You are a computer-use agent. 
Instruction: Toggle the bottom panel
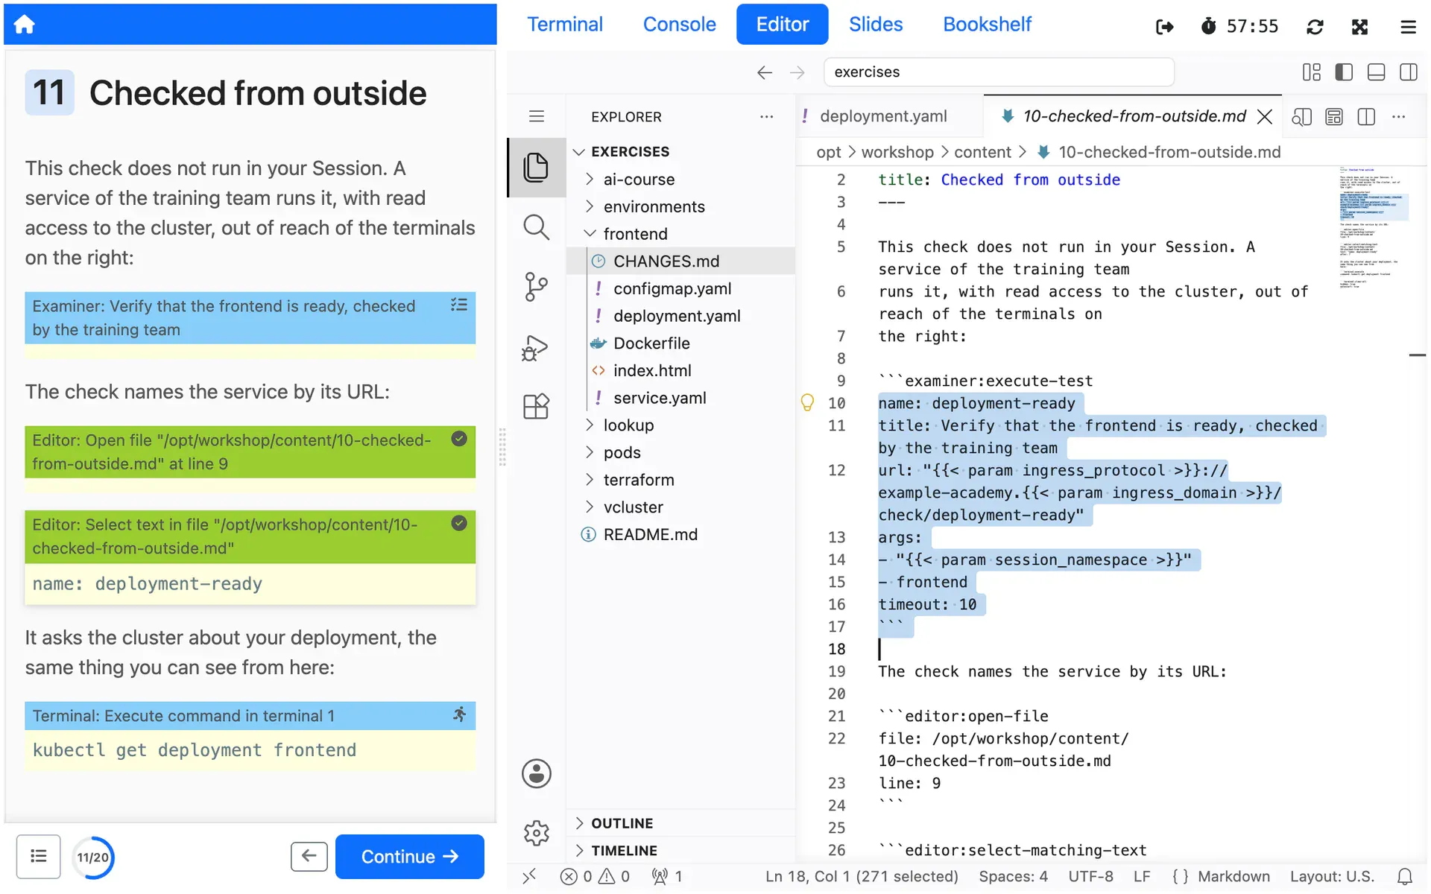[1376, 72]
